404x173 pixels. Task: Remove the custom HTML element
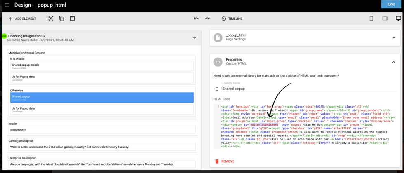[224, 161]
